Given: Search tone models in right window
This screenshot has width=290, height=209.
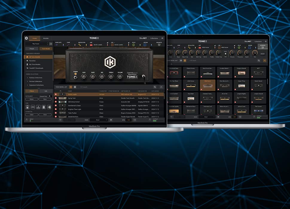Looking at the screenshot, I should (259, 61).
